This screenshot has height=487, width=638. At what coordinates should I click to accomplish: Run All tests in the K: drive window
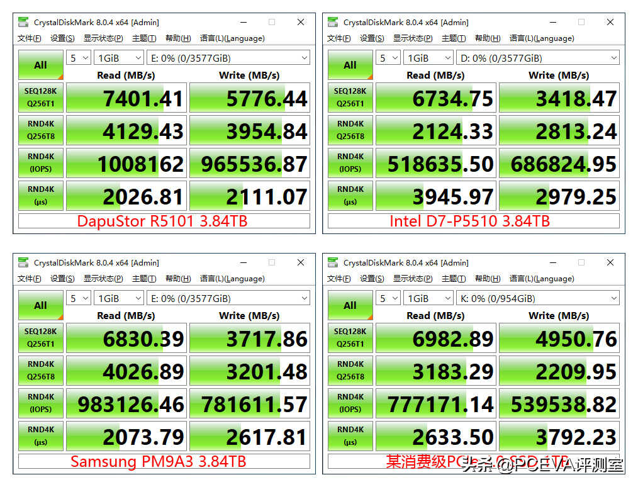click(x=350, y=305)
